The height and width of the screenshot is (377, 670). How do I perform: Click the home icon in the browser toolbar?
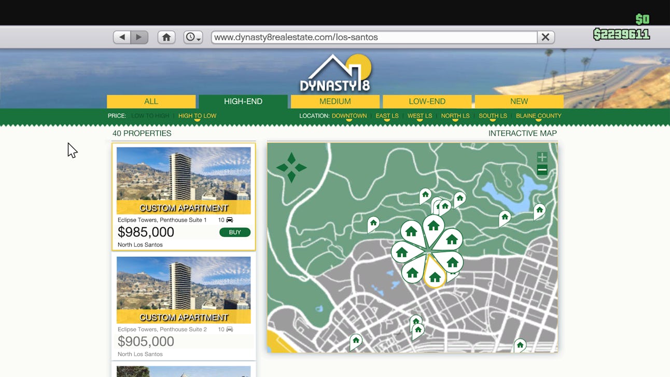166,37
